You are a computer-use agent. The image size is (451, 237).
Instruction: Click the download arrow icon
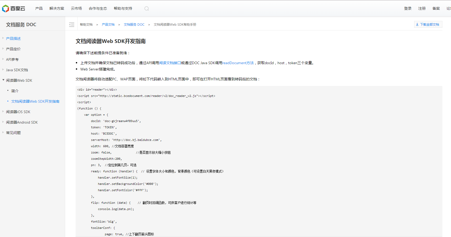pyautogui.click(x=417, y=24)
